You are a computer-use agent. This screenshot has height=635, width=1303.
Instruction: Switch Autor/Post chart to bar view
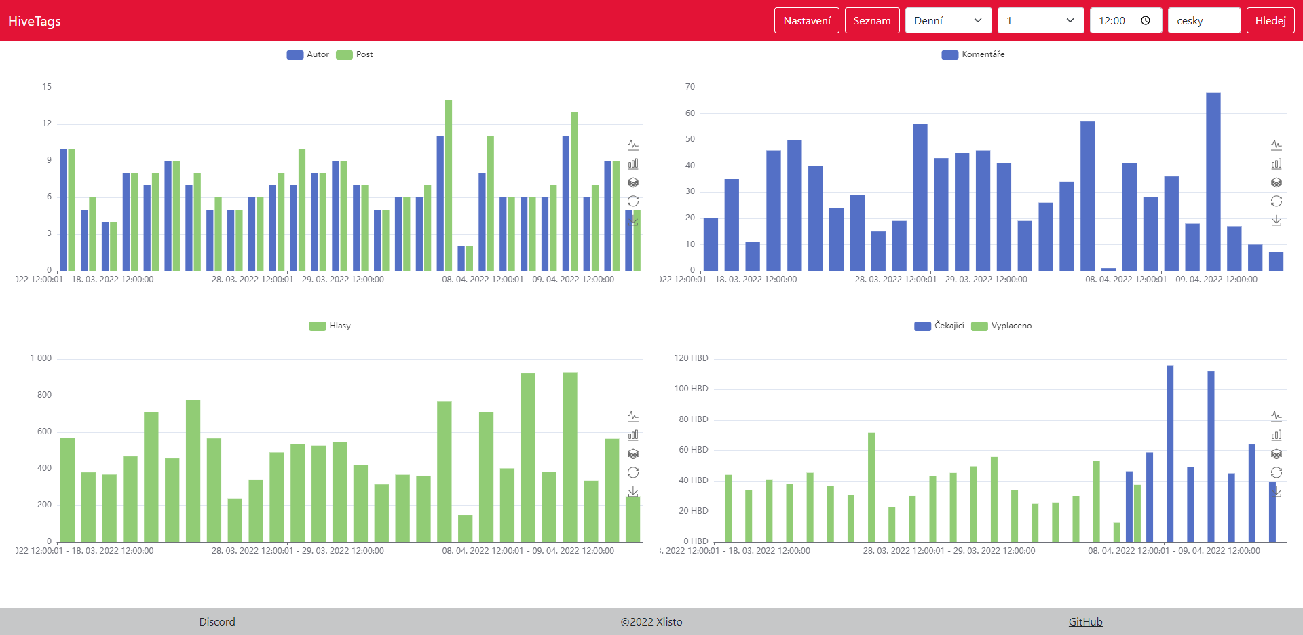coord(633,163)
